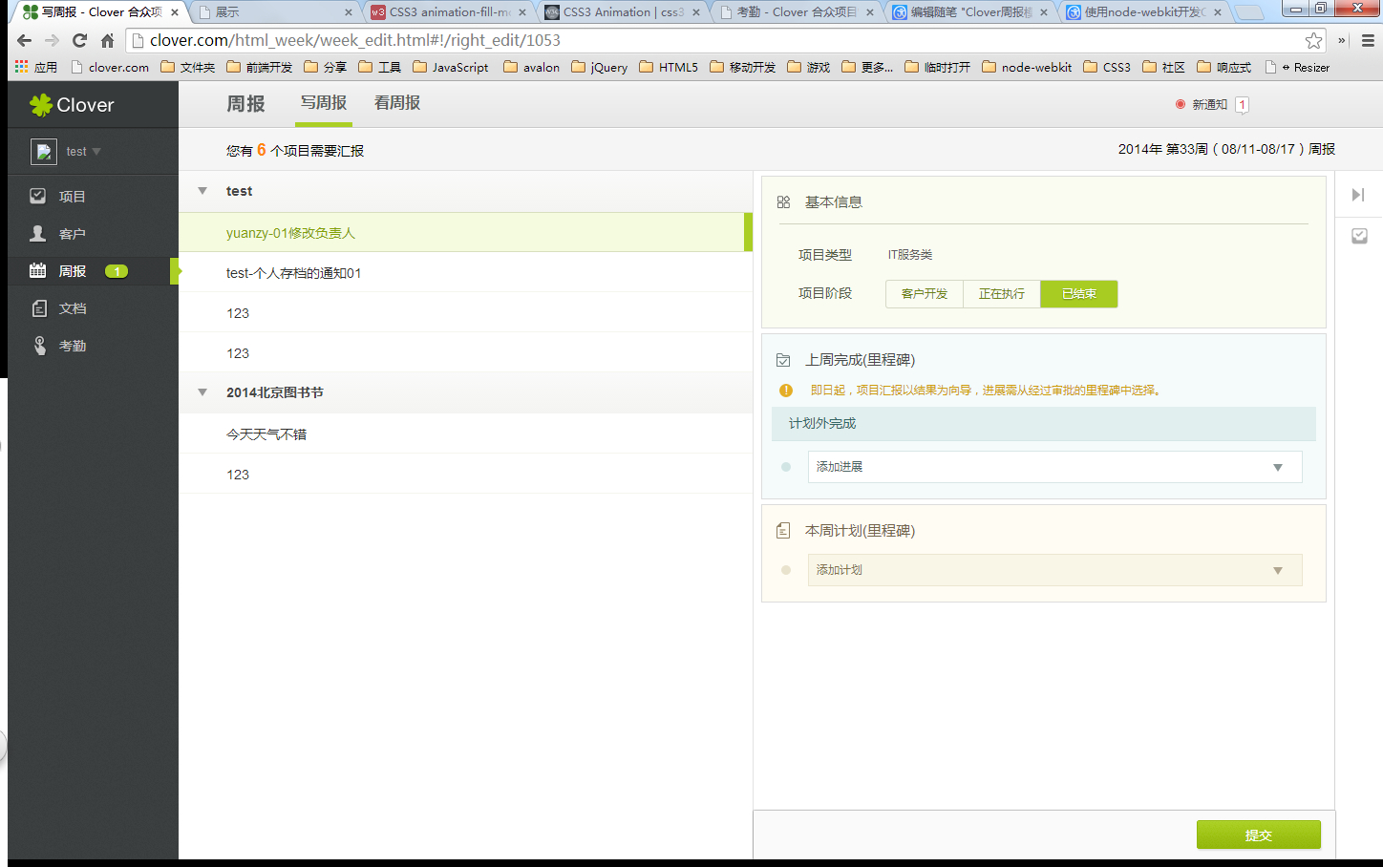Click the checkmark icon in right rail
Image resolution: width=1383 pixels, height=867 pixels.
click(x=1359, y=236)
